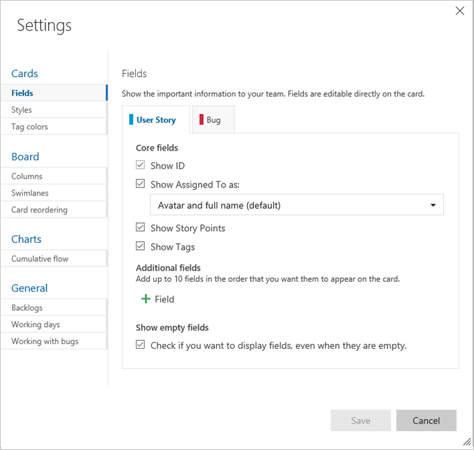Click the Cancel button
This screenshot has height=450, width=474.
pyautogui.click(x=426, y=421)
